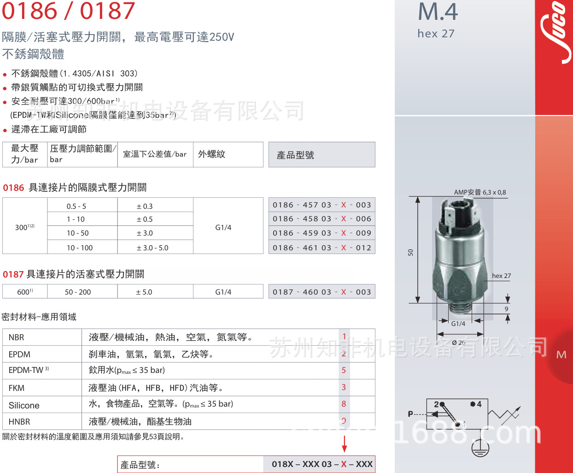Click the red code number 8 for Silicone
Image resolution: width=573 pixels, height=473 pixels.
[344, 404]
